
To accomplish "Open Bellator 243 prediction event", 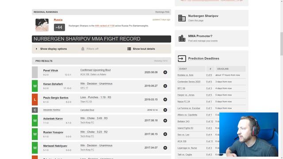I will coord(184,121).
